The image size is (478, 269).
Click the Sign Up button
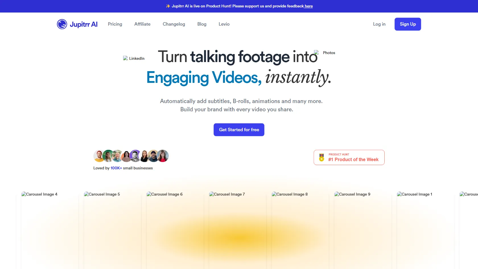pos(408,24)
